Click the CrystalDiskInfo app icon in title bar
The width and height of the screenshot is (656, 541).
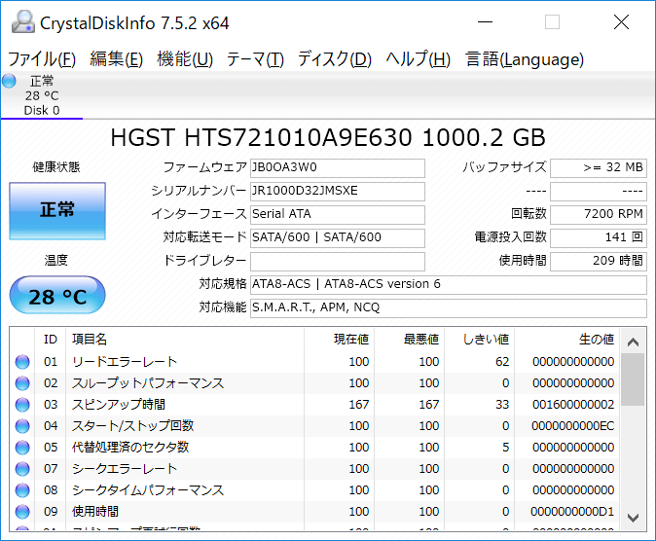click(x=23, y=21)
